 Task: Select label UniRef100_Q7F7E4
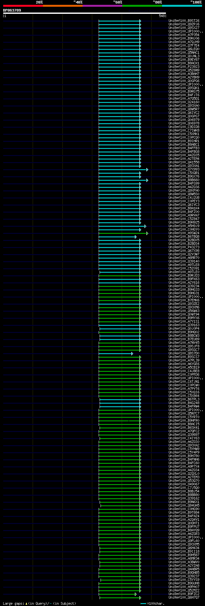[184, 46]
